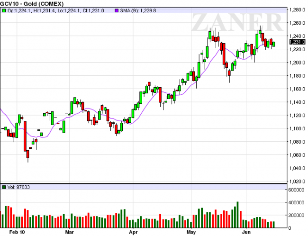The width and height of the screenshot is (308, 236).
Task: Click the last green candlestick on the chart
Action: coord(274,44)
